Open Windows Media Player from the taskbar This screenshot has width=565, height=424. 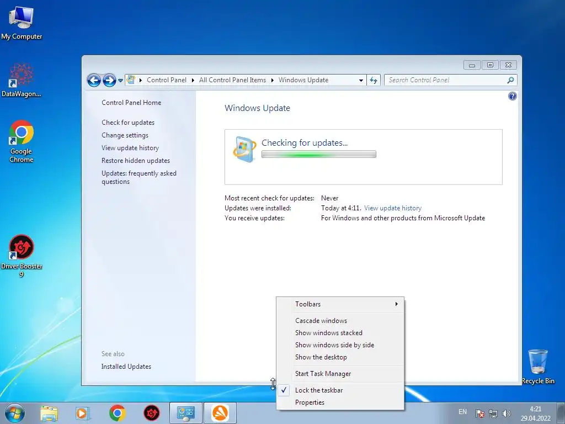[83, 413]
